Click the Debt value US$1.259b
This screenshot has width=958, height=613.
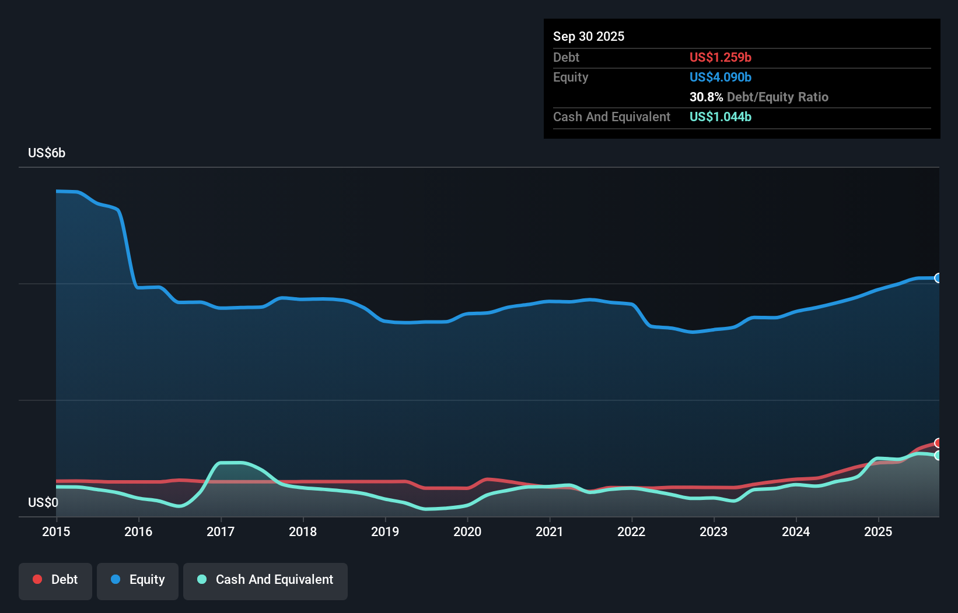[721, 58]
